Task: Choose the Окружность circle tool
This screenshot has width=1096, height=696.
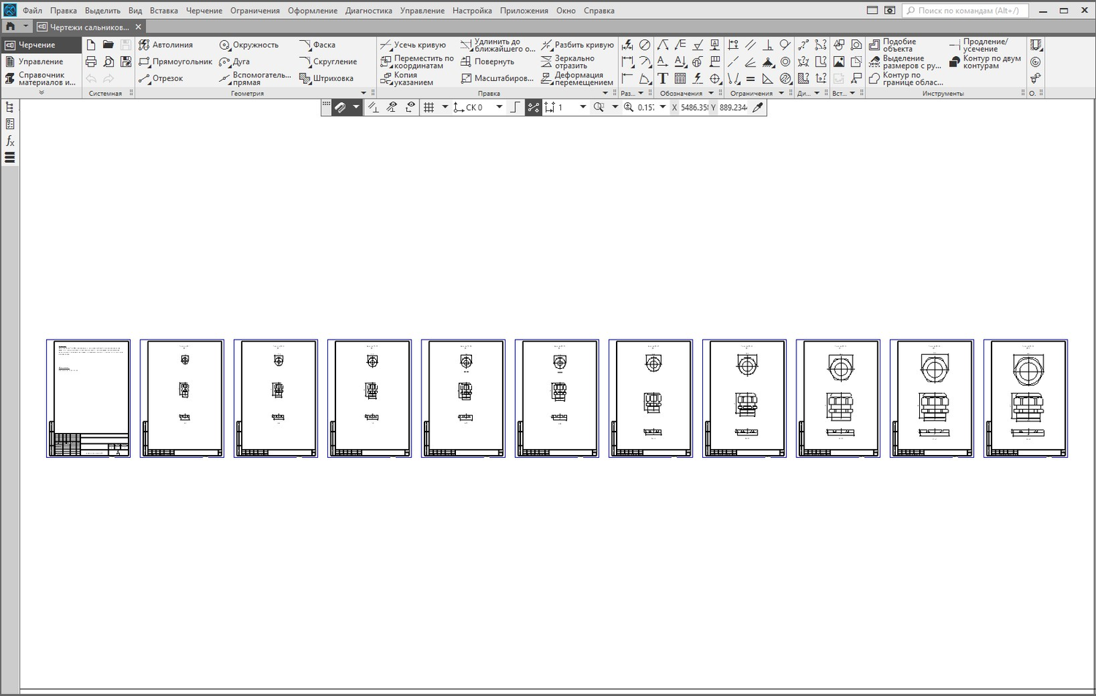Action: click(x=249, y=45)
